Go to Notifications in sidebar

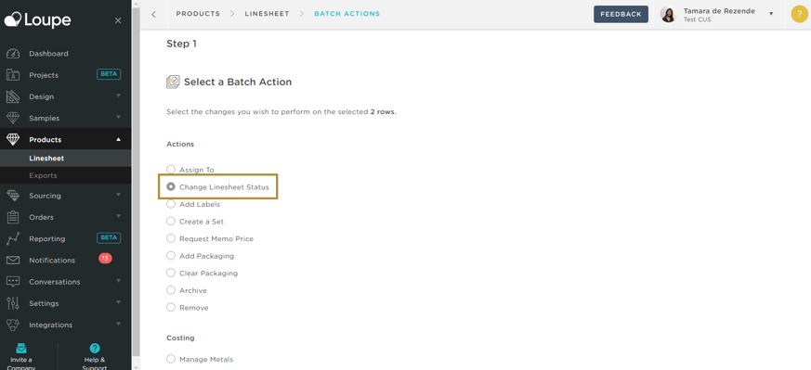pyautogui.click(x=52, y=260)
